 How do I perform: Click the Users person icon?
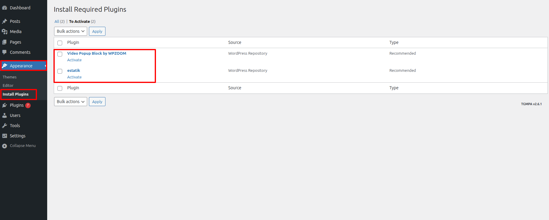5,115
